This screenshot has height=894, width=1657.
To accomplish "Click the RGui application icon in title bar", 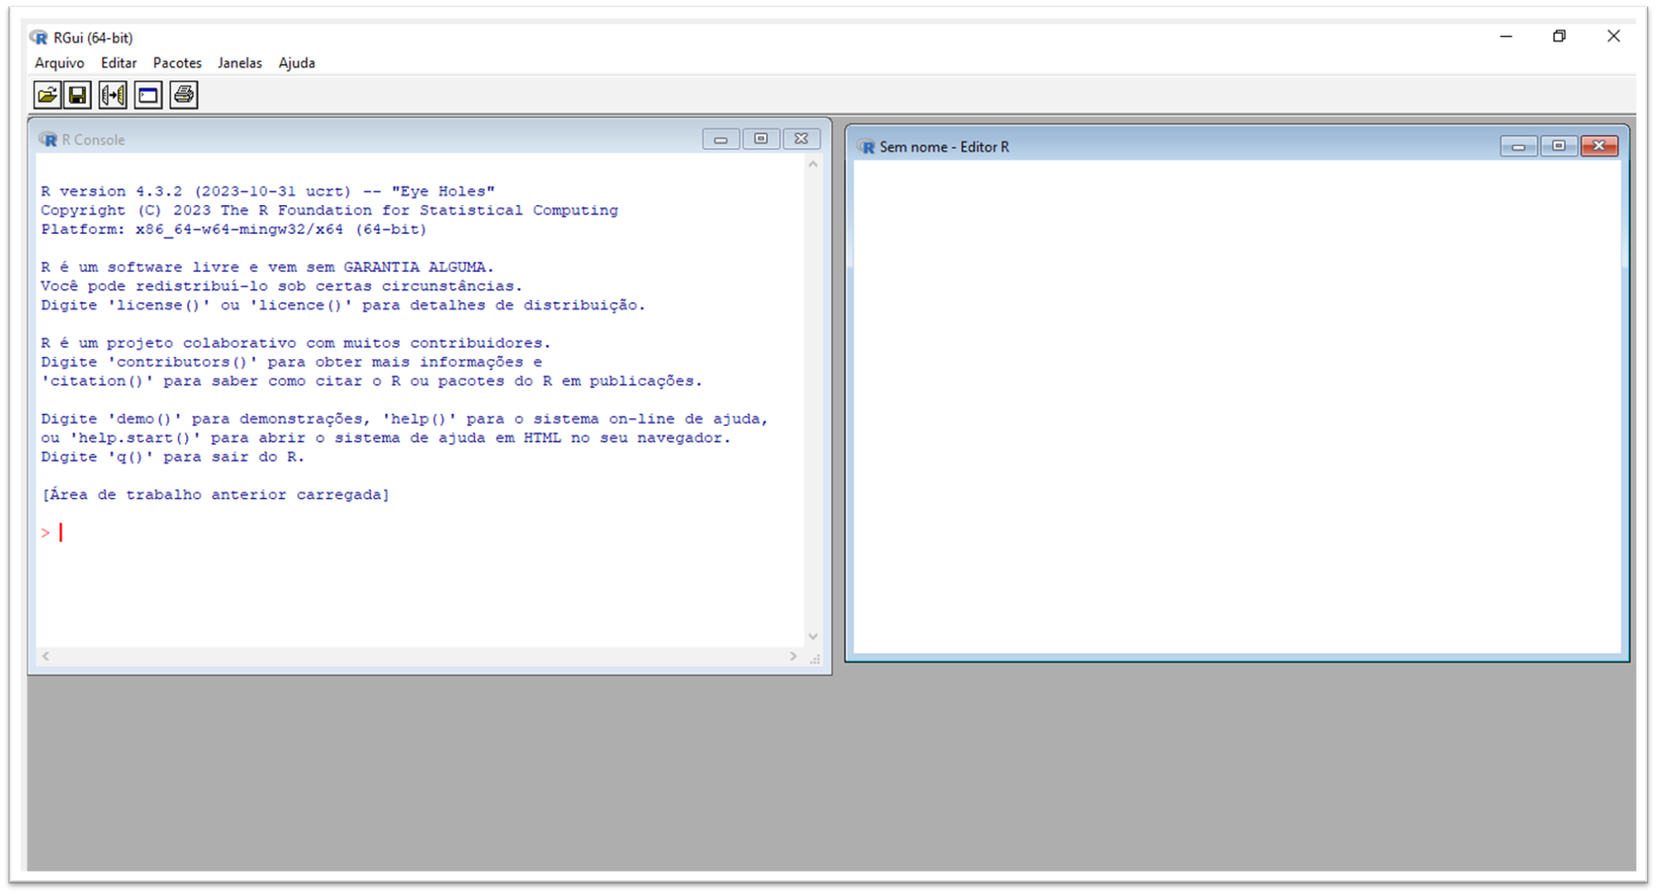I will (x=39, y=37).
